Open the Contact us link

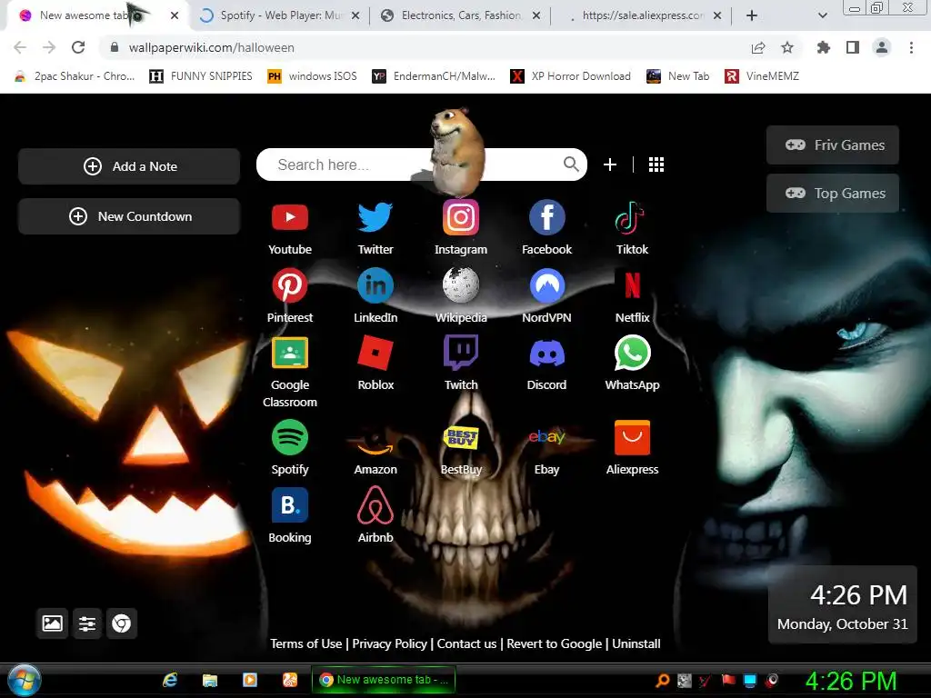pyautogui.click(x=466, y=643)
